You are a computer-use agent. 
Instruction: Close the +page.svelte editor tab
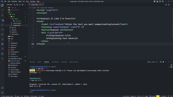coord(43,5)
